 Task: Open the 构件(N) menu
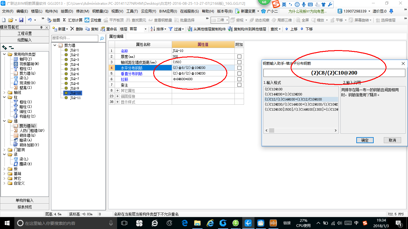[x=51, y=11]
